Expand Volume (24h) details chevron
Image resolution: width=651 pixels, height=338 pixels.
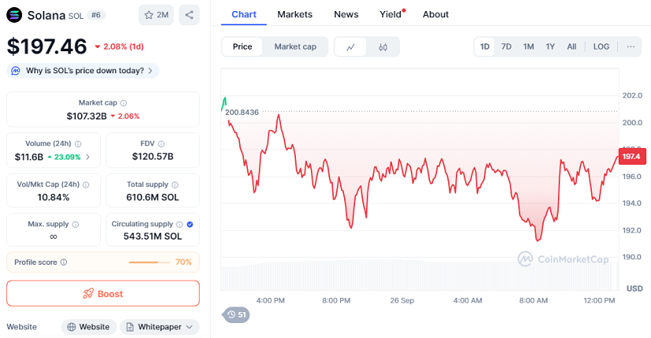(88, 157)
